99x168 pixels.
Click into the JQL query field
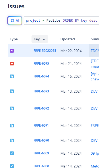(62, 21)
